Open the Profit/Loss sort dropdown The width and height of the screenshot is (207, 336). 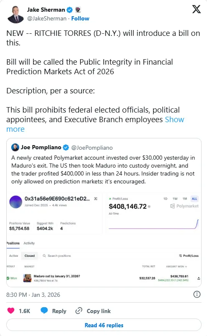click(189, 256)
